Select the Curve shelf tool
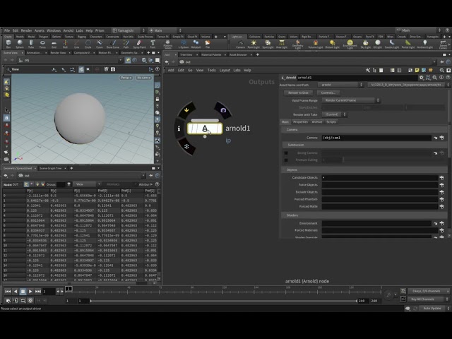Viewport: 452px width, 339px height. (99, 44)
